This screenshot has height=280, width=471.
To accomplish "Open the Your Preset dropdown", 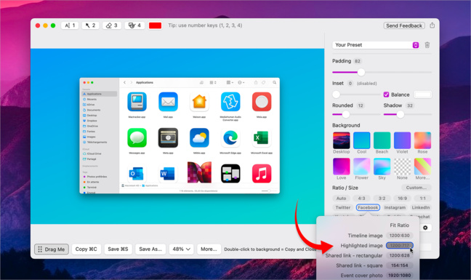I will coord(376,45).
